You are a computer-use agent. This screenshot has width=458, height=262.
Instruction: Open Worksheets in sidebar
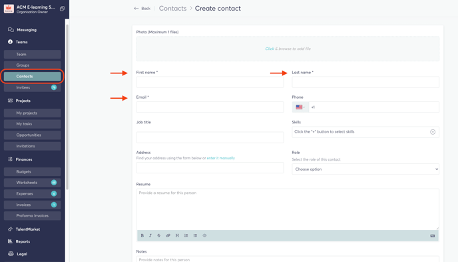tap(33, 183)
